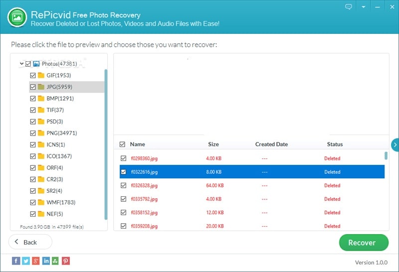Open the feedback chat bubble icon
Screen dimensions: 399x272
[348, 7]
